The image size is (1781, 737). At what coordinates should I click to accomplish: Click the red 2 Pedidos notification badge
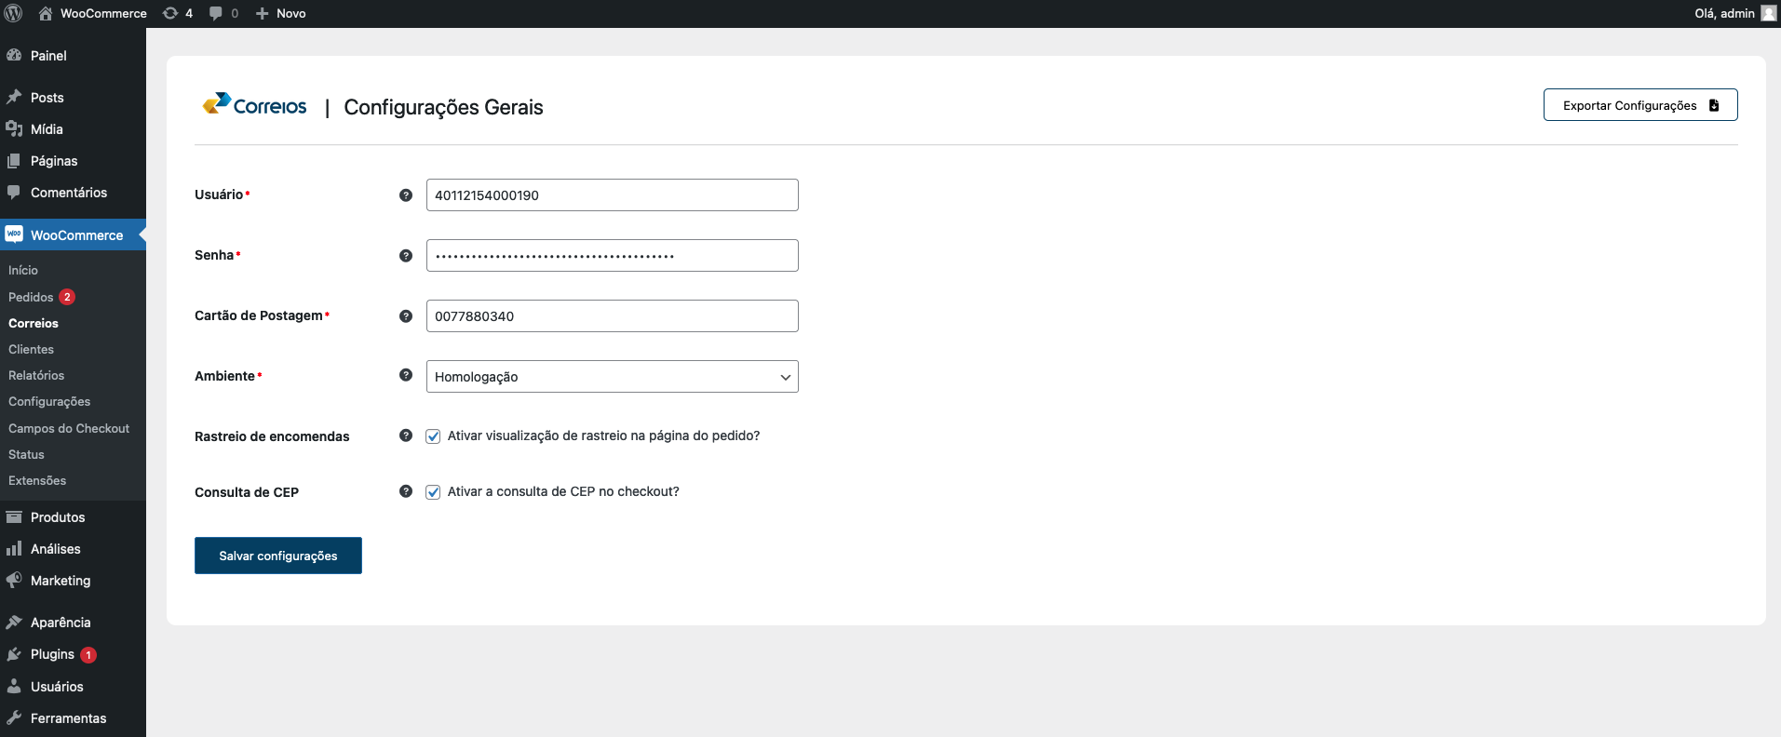(67, 297)
